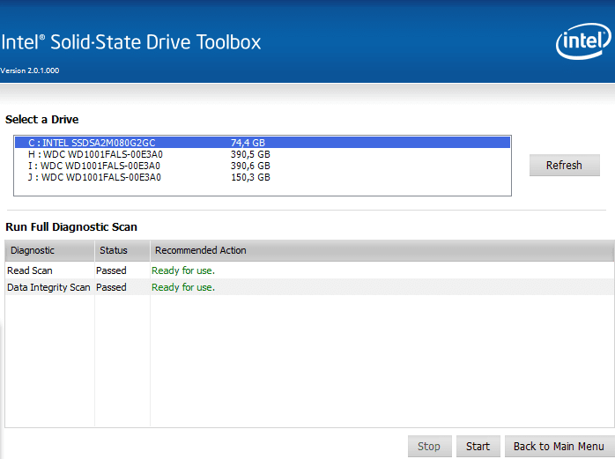Click the 74,4 GB size value
Viewport: 615px width, 459px height.
[x=248, y=143]
